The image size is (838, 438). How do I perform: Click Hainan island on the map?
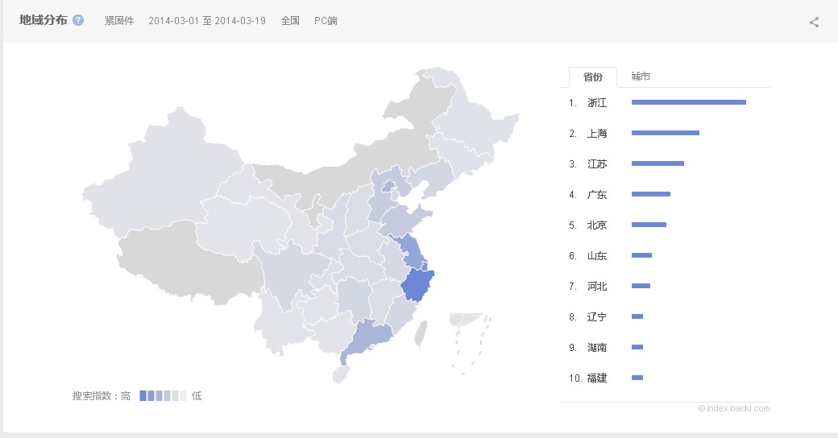(x=340, y=374)
